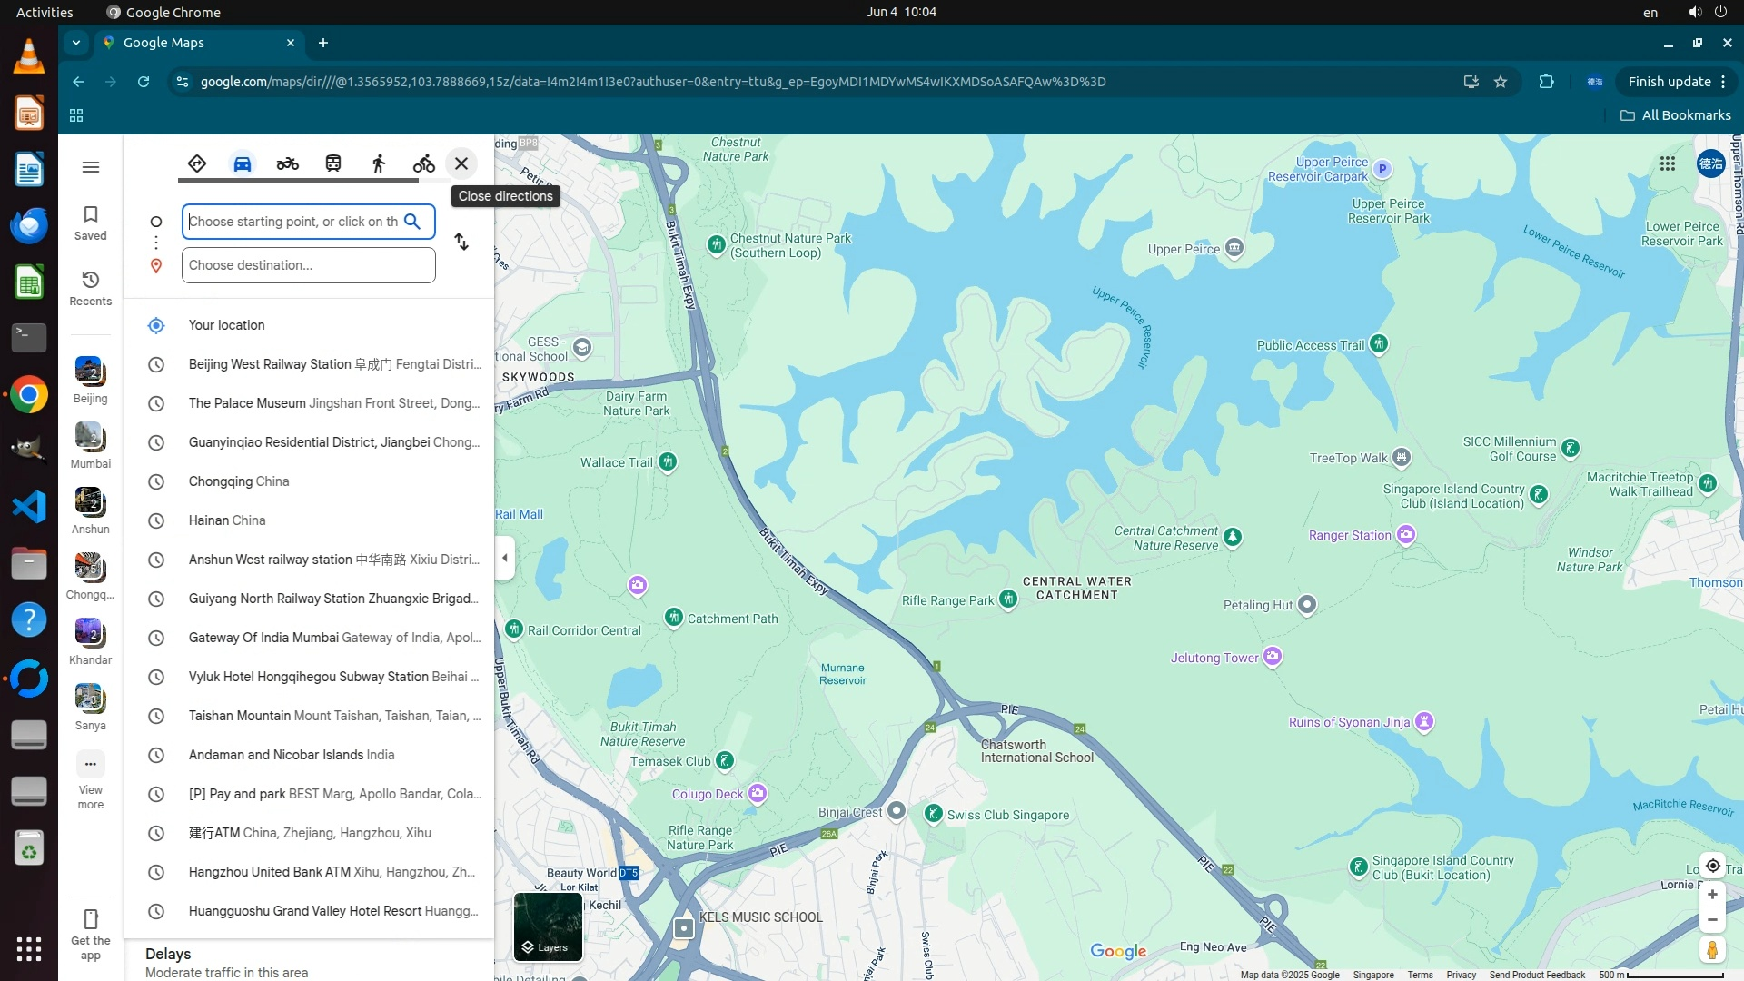Reverse starting point and destination

tap(461, 242)
